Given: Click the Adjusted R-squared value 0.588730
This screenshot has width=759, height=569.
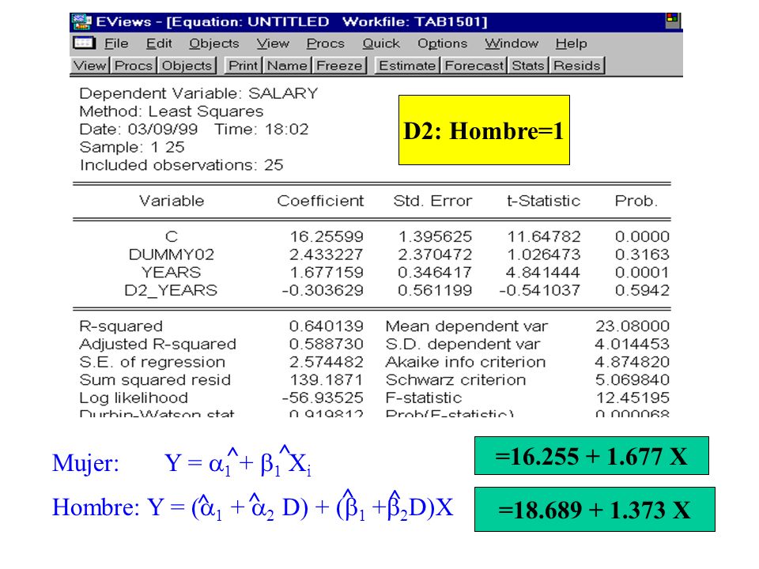Looking at the screenshot, I should pos(327,344).
